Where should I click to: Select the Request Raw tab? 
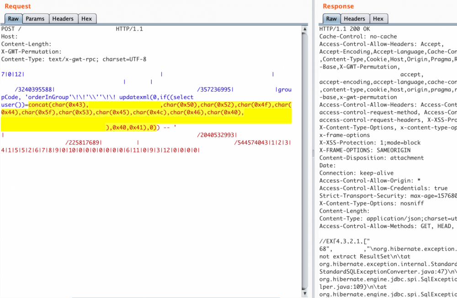(x=13, y=19)
